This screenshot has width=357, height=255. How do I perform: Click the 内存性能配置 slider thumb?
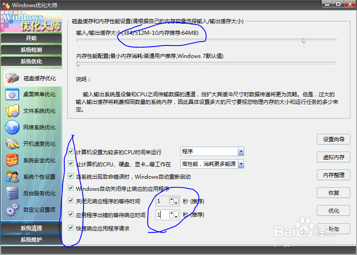(x=79, y=64)
